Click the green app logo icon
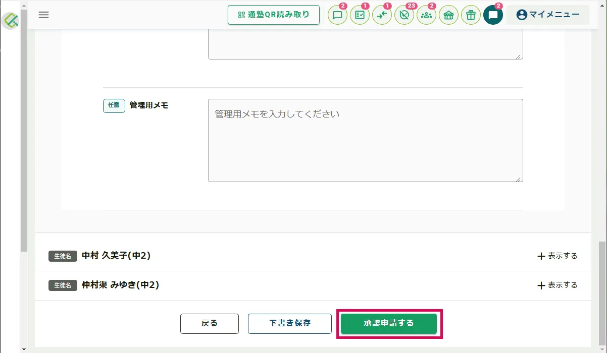 click(x=11, y=21)
